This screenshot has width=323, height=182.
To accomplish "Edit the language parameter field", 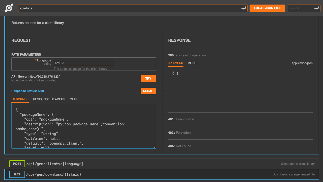I will (x=84, y=62).
